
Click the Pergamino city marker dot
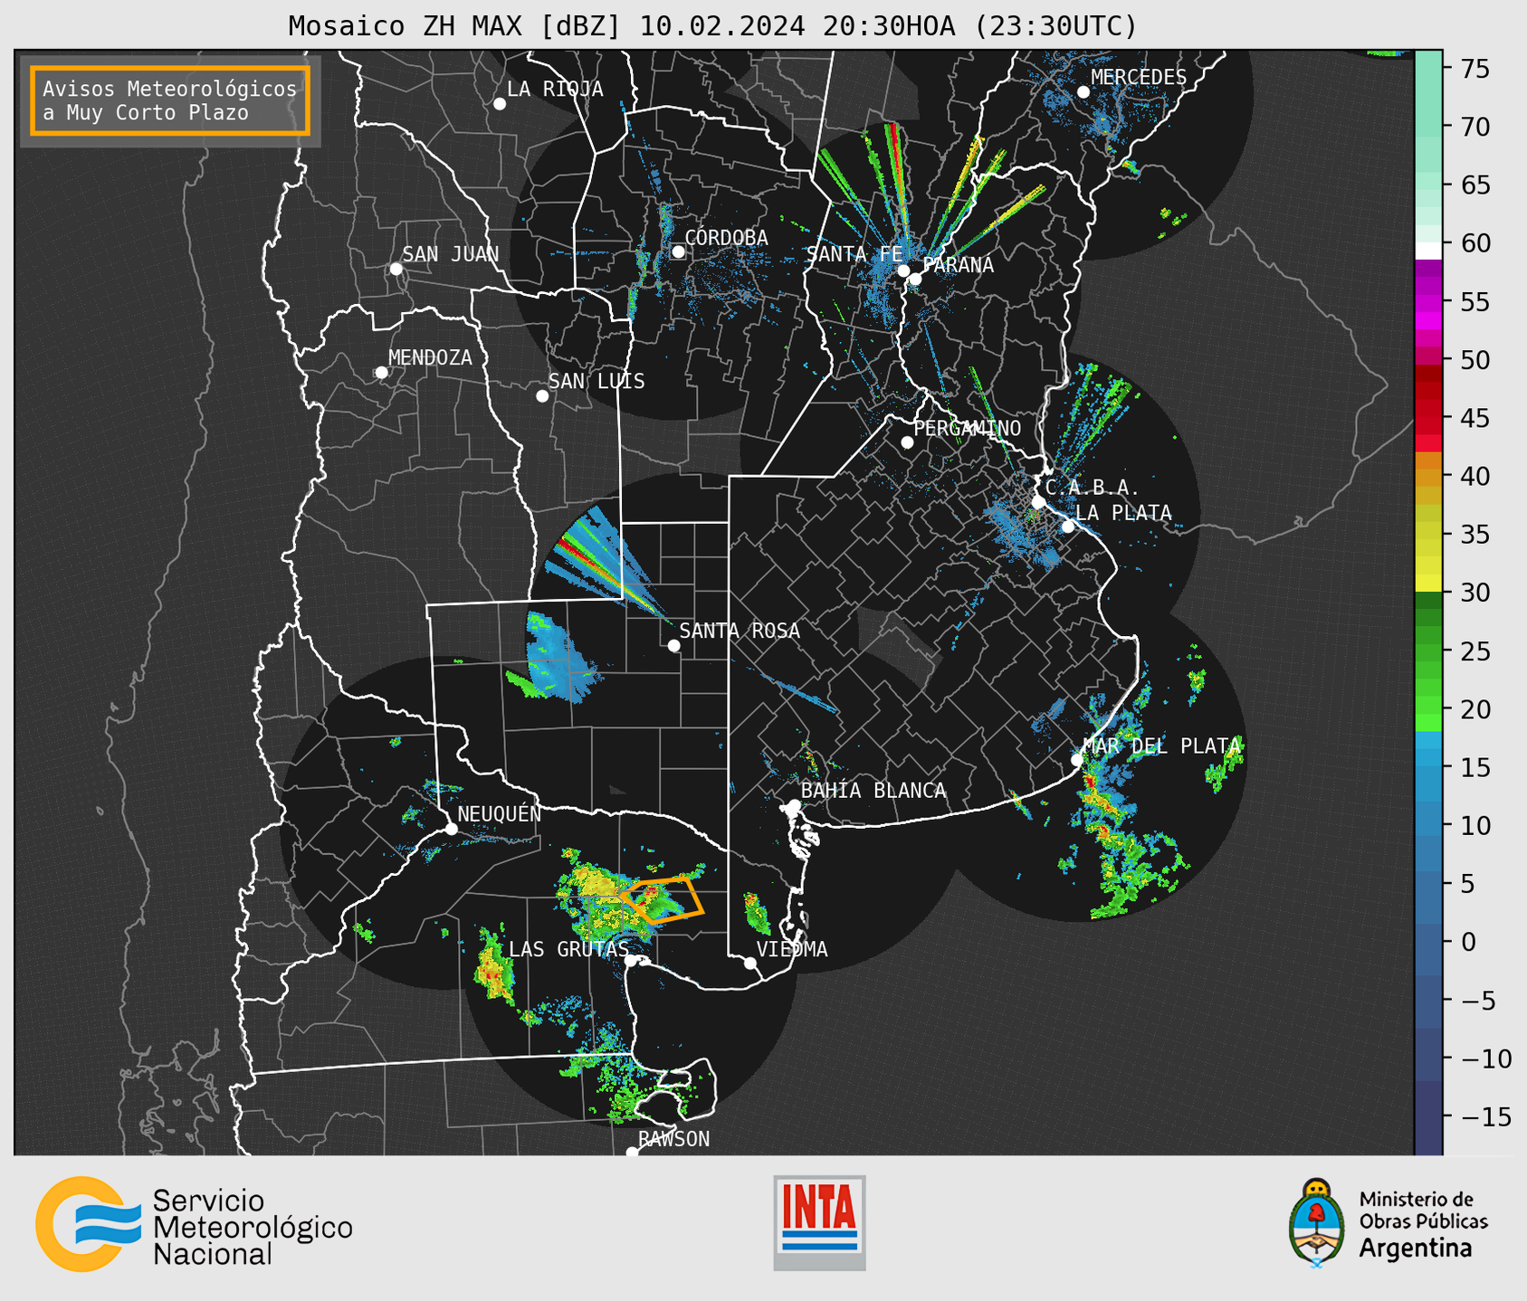point(907,442)
